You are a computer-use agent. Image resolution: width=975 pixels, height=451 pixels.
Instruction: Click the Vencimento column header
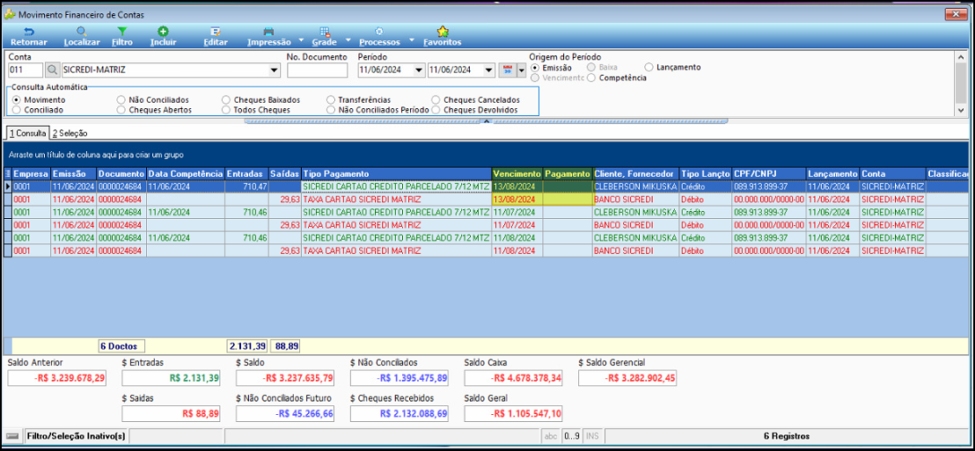point(517,173)
